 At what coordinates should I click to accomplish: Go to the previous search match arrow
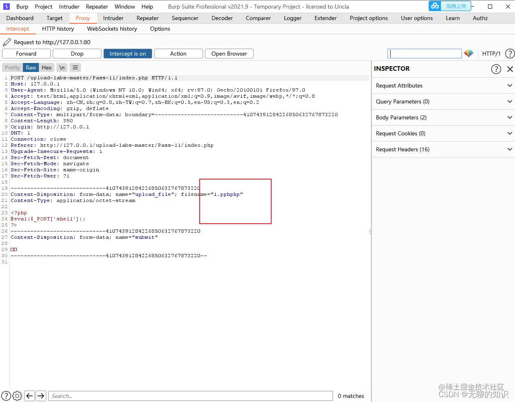(29, 395)
